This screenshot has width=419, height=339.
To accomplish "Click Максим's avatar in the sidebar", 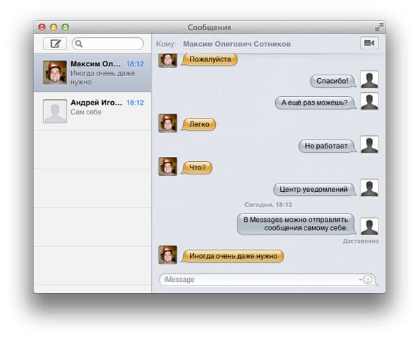I will coord(55,73).
